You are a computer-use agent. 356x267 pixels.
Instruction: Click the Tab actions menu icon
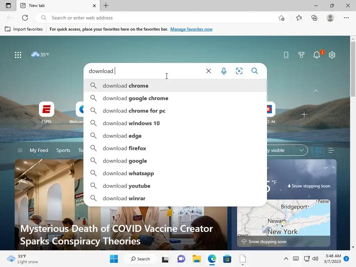click(8, 6)
